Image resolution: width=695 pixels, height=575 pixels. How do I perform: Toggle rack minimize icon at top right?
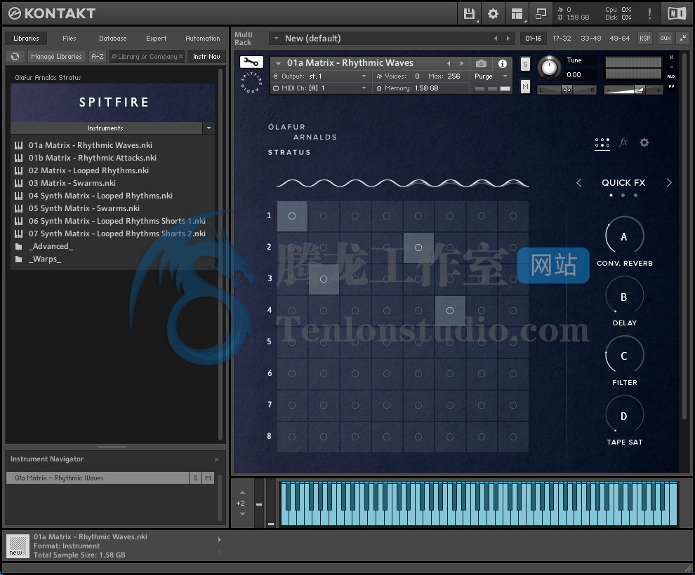(x=683, y=39)
